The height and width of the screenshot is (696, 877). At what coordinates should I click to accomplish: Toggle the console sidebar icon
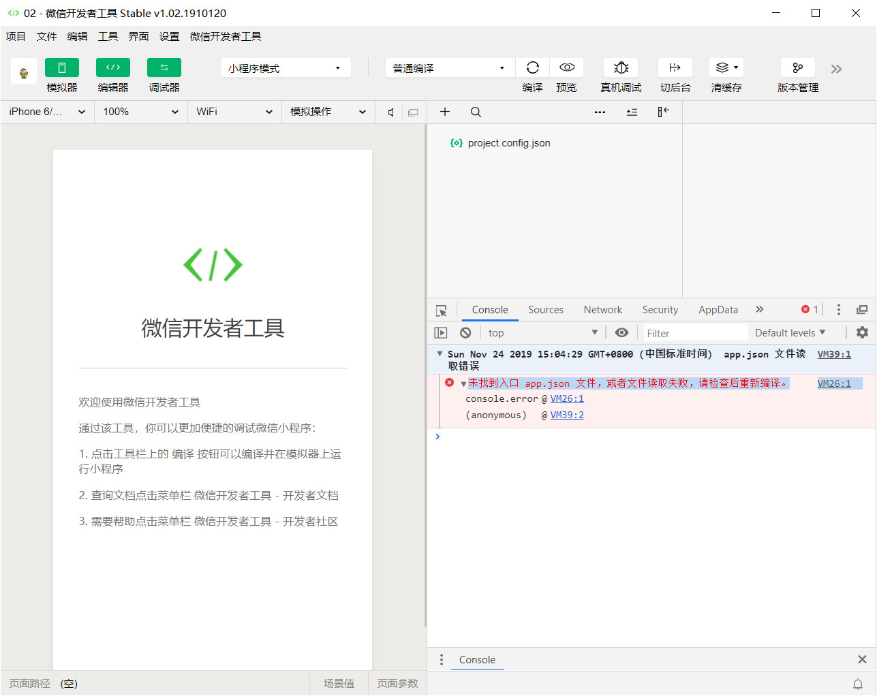(441, 333)
